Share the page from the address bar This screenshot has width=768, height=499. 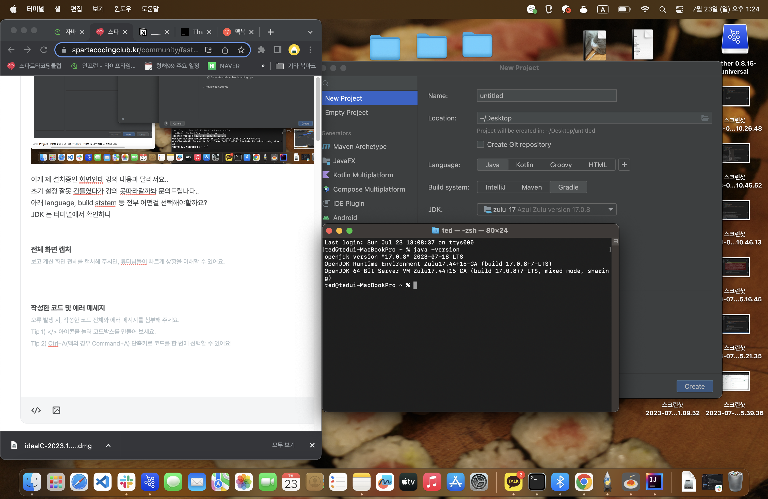tap(225, 50)
